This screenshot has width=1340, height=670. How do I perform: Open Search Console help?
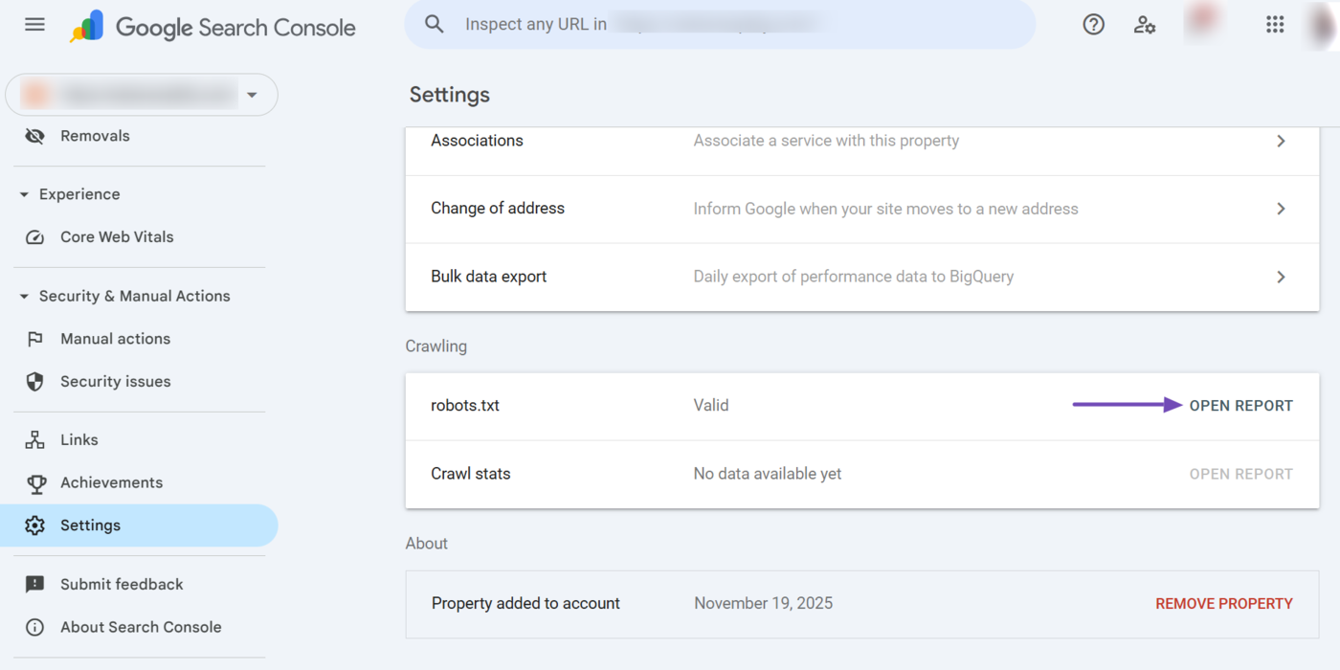click(x=1093, y=24)
